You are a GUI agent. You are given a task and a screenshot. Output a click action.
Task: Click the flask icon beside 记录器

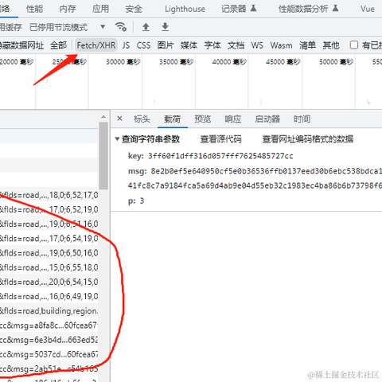coord(253,9)
